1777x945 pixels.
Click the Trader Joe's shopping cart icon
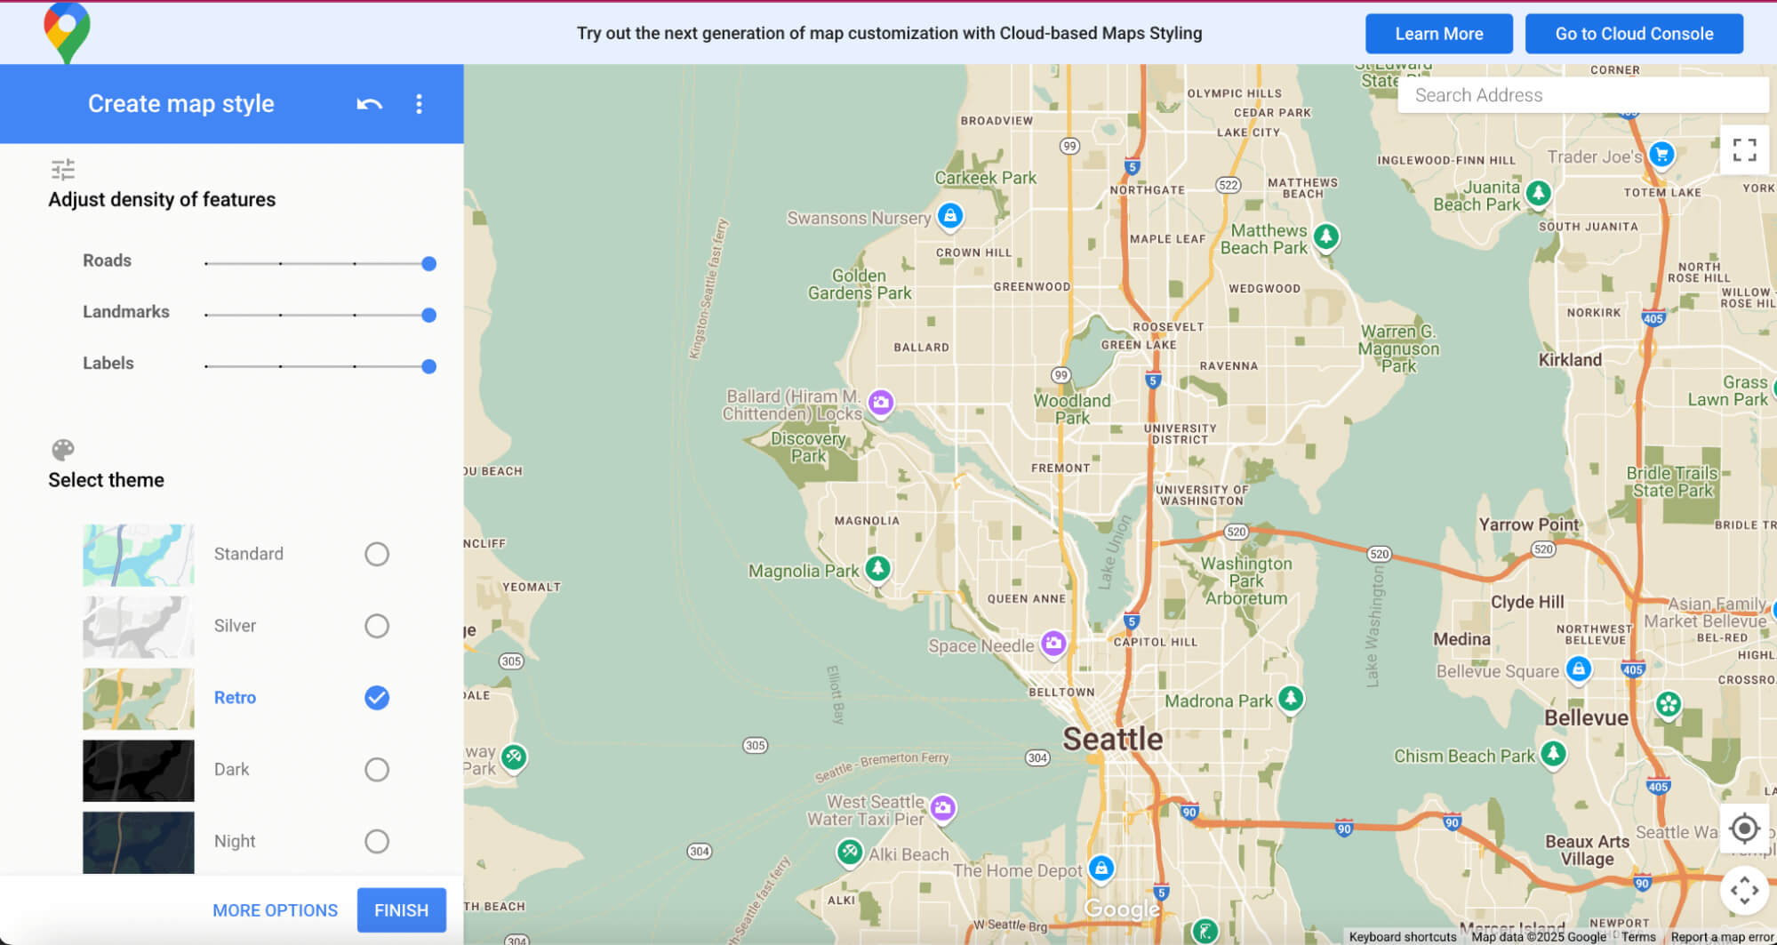click(1661, 156)
